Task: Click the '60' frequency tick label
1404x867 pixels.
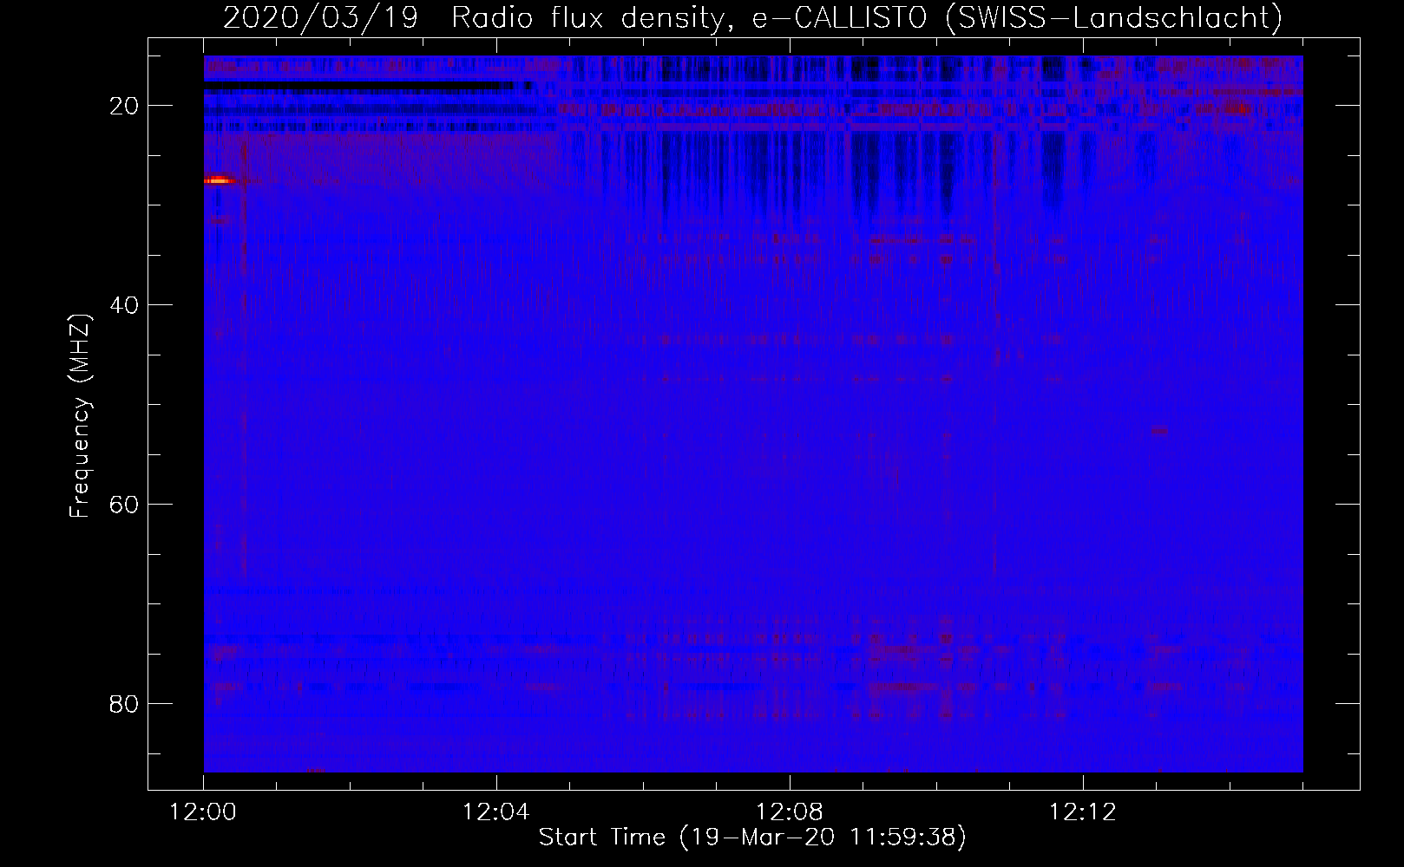Action: pos(124,504)
